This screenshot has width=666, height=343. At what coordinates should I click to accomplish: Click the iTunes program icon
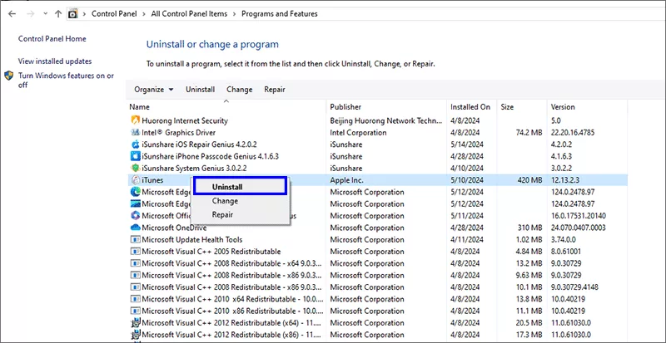click(136, 179)
